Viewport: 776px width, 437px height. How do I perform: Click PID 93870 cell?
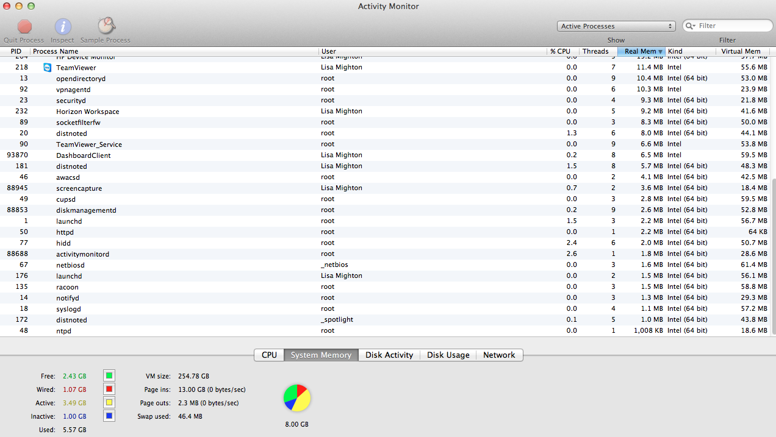17,155
